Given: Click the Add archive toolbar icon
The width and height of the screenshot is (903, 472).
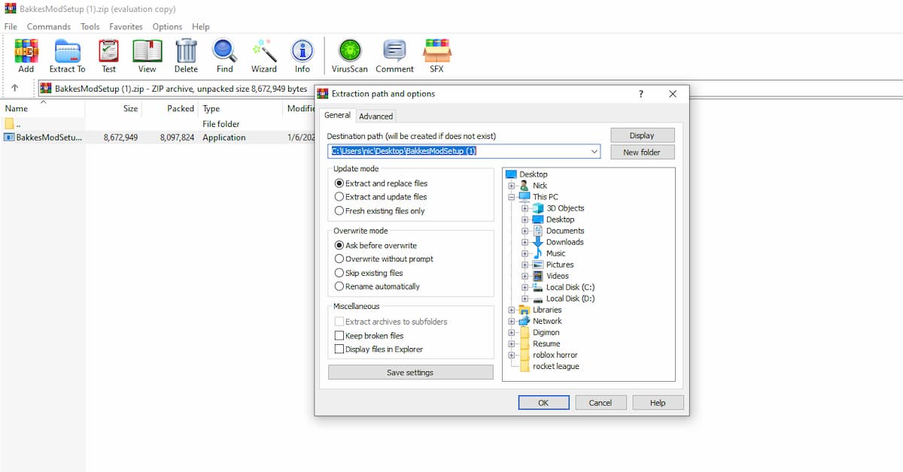Looking at the screenshot, I should (x=26, y=56).
